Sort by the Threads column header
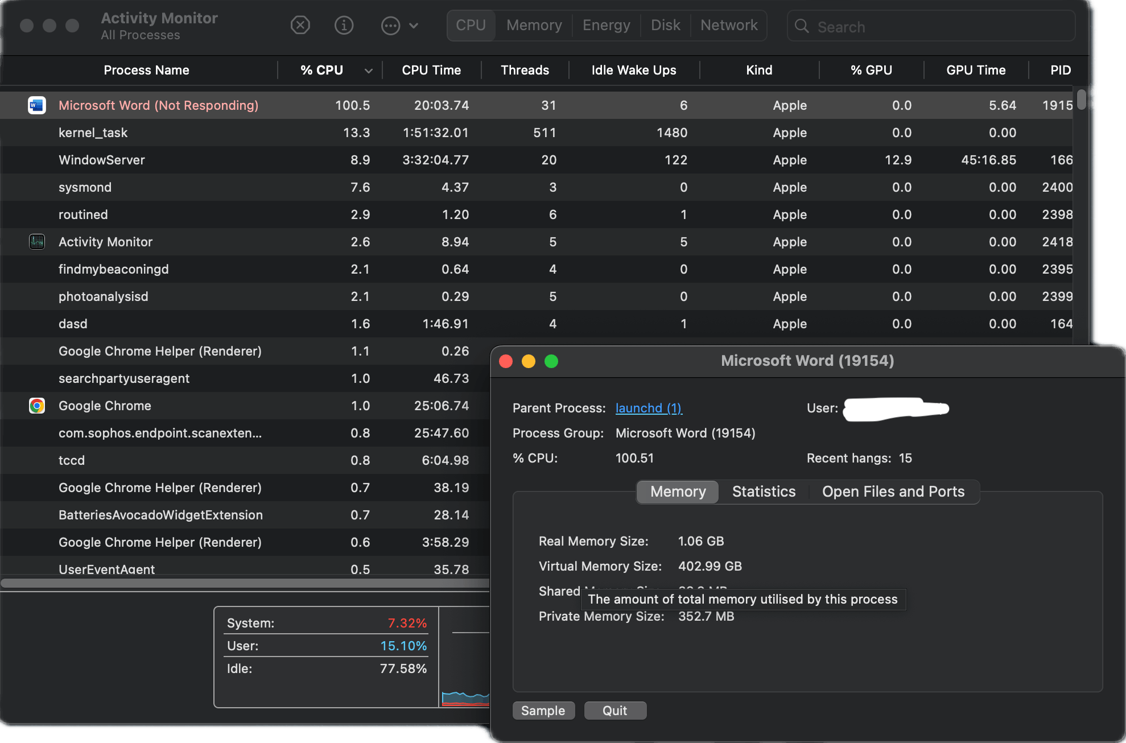This screenshot has width=1126, height=743. (x=525, y=70)
